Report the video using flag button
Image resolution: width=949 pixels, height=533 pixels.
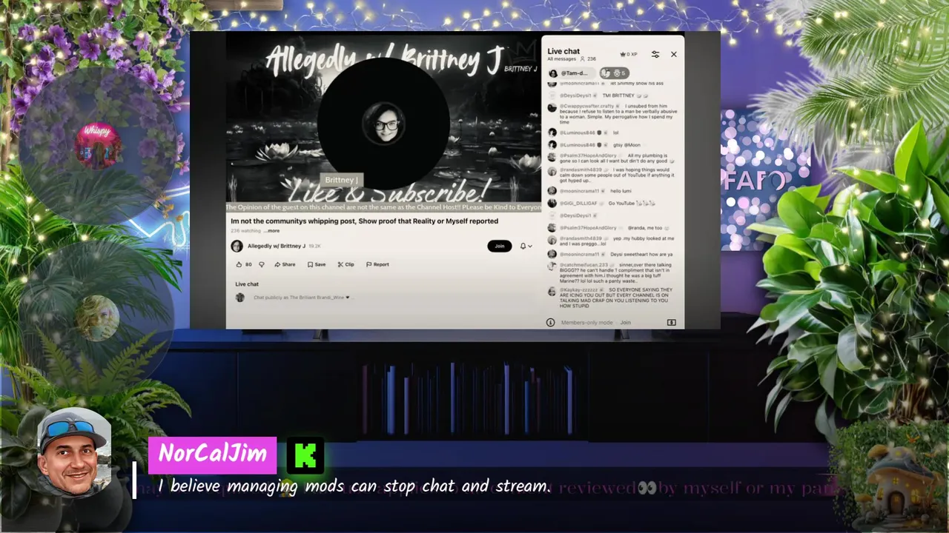pos(377,264)
